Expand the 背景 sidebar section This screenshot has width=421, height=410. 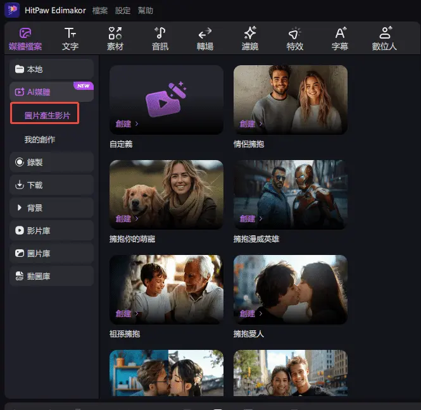tap(52, 208)
